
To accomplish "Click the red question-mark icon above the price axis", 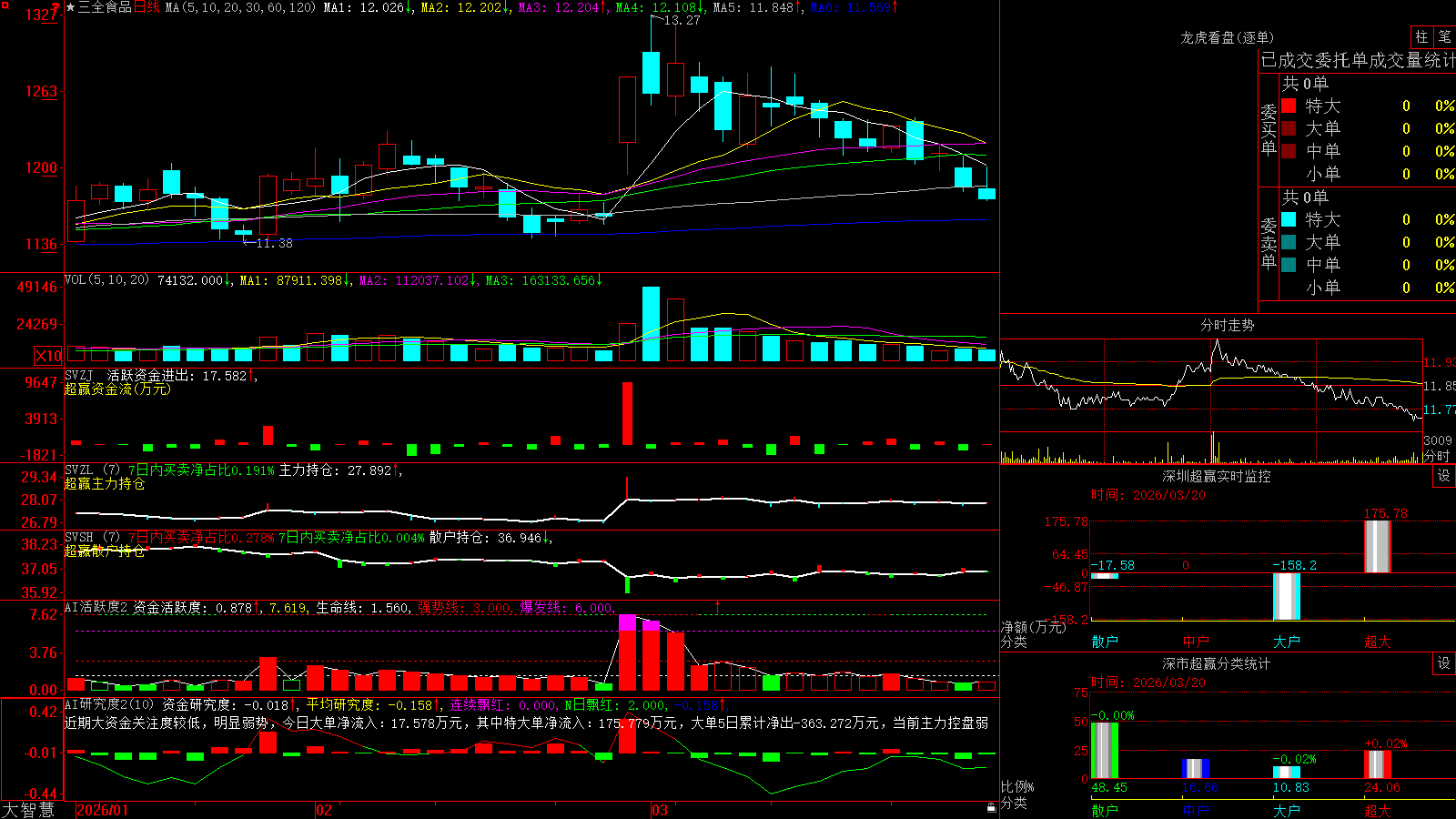I will click(x=56, y=7).
